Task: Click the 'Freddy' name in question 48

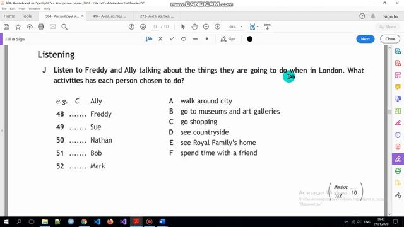Action: pyautogui.click(x=101, y=114)
